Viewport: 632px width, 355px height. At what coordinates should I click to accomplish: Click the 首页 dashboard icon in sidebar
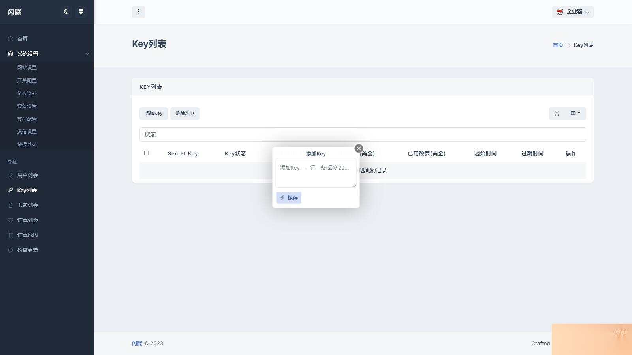tap(11, 39)
